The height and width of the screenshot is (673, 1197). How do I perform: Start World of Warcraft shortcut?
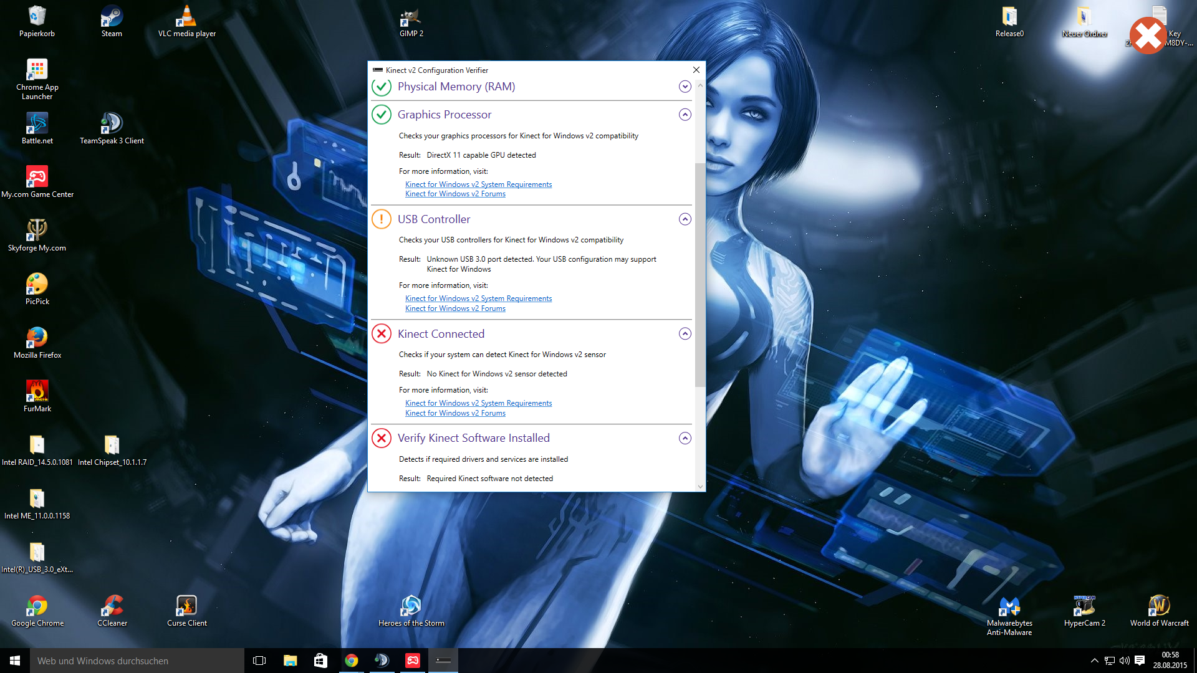[x=1159, y=611]
